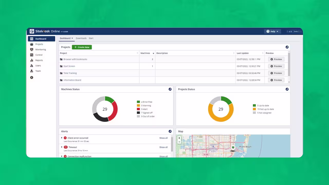Click the Help question mark icon
Image resolution: width=329 pixels, height=185 pixels.
click(x=268, y=31)
